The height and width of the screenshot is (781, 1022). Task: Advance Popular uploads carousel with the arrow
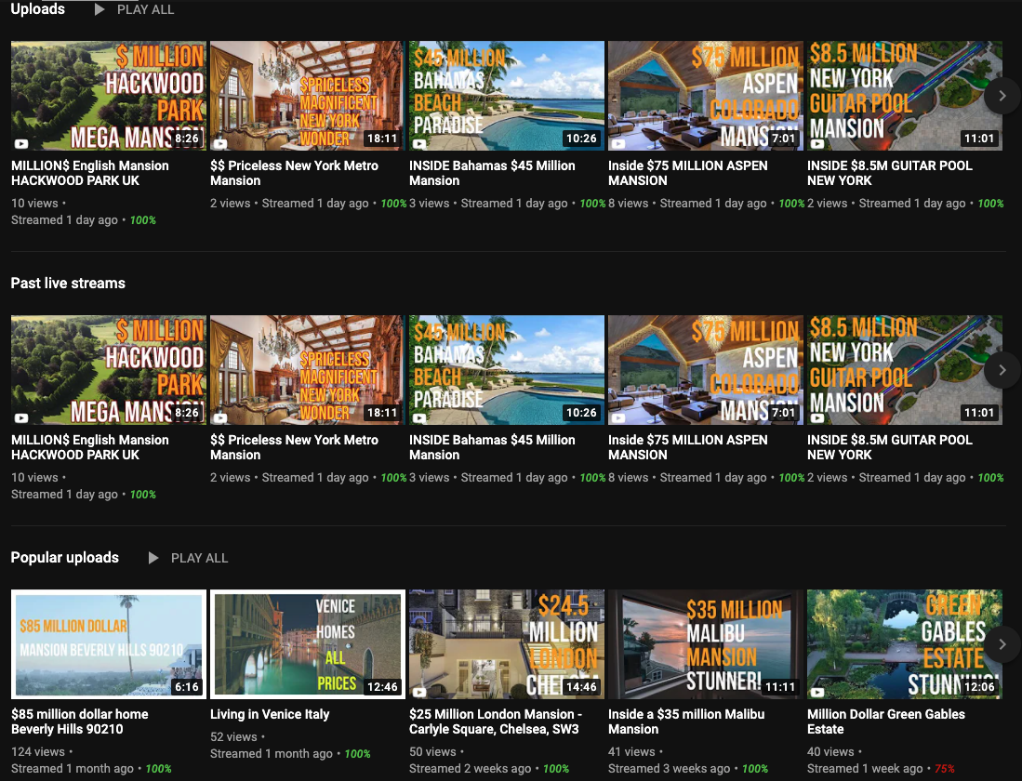tap(1002, 644)
